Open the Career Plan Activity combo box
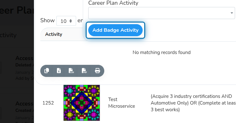 161,13
